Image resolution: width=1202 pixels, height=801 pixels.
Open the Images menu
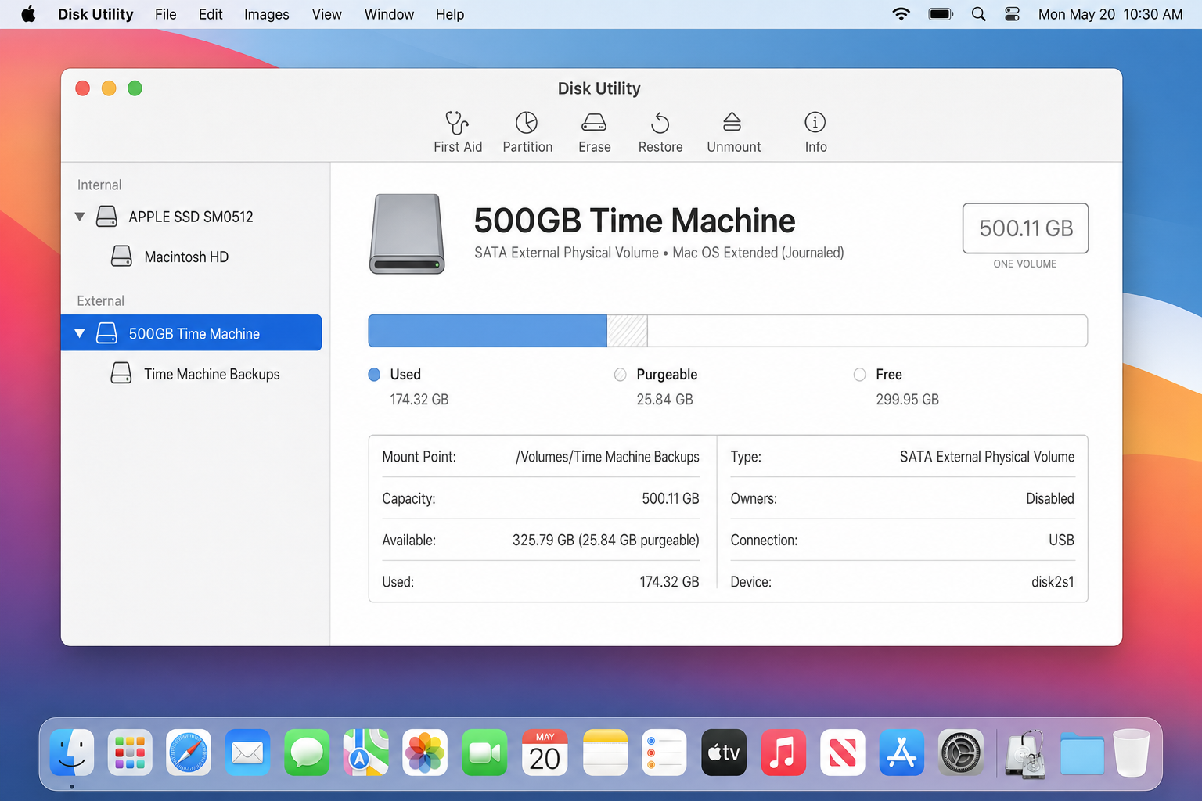(x=266, y=14)
